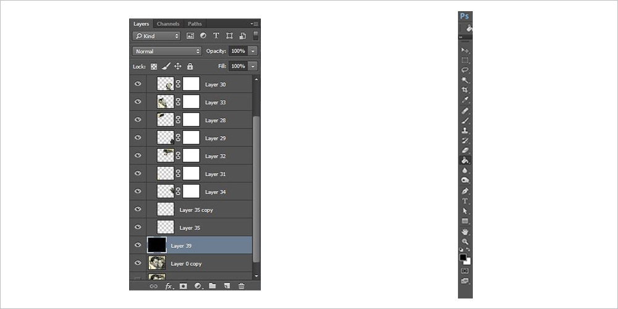This screenshot has width=618, height=309.
Task: Select the Paint Bucket tool in toolbar
Action: click(465, 161)
